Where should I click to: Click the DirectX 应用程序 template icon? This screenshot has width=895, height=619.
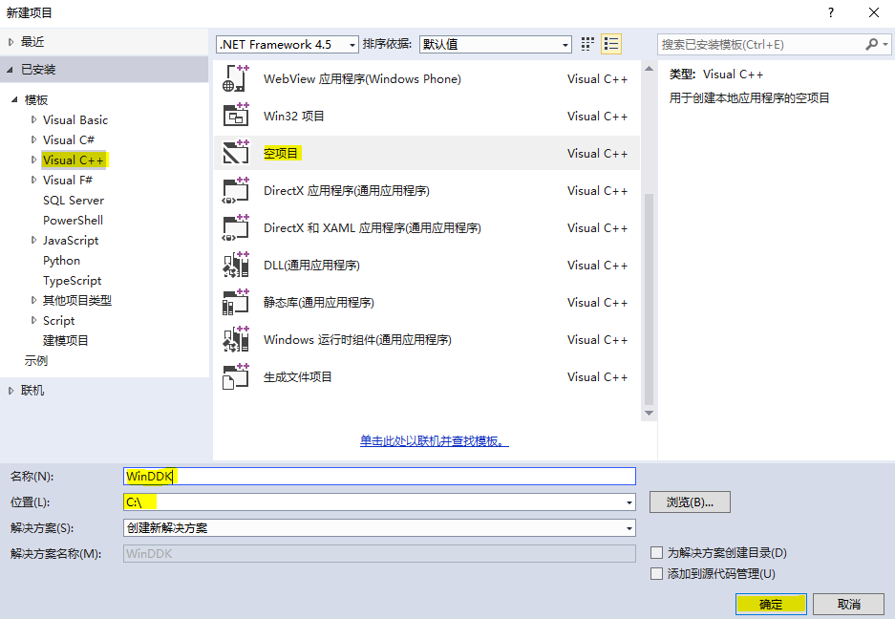pos(236,190)
